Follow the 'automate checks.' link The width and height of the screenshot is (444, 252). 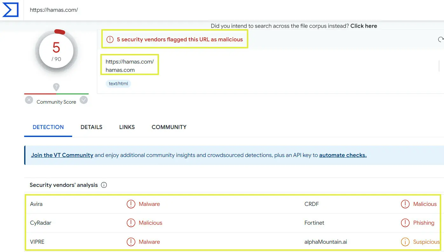(343, 155)
